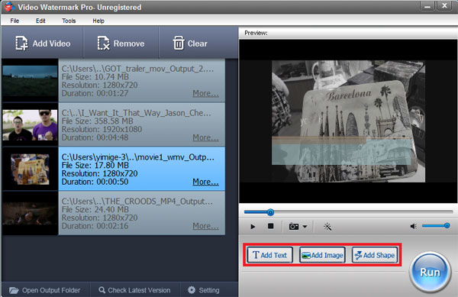
Task: Click the preview video frame
Action: (348, 121)
